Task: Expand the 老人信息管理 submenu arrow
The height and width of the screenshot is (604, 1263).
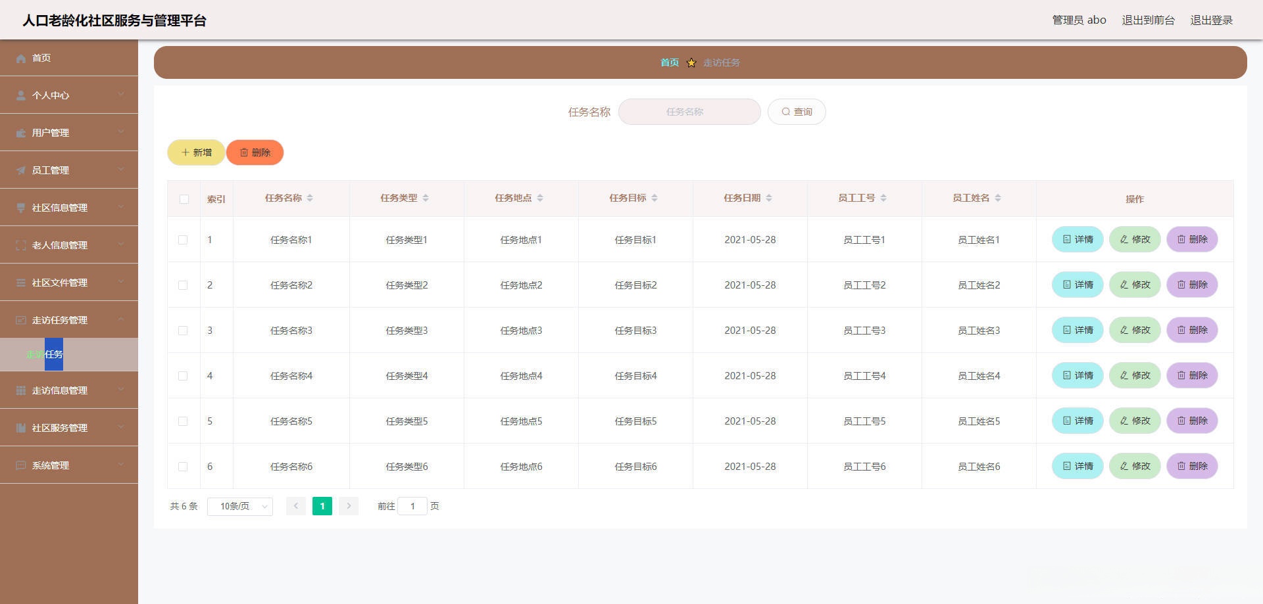Action: (x=121, y=244)
